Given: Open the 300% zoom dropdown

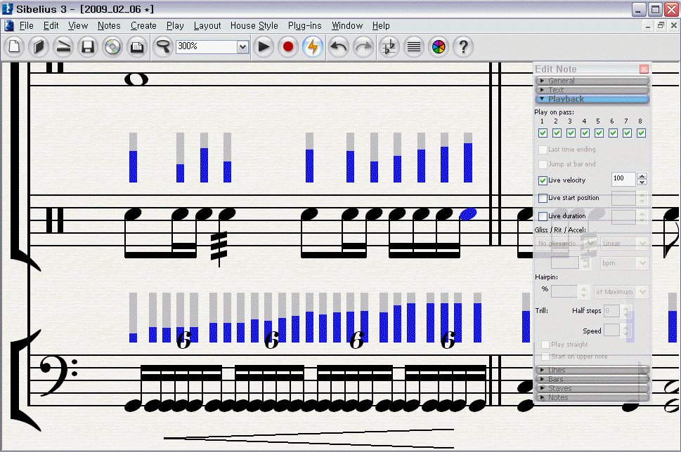Looking at the screenshot, I should [242, 47].
